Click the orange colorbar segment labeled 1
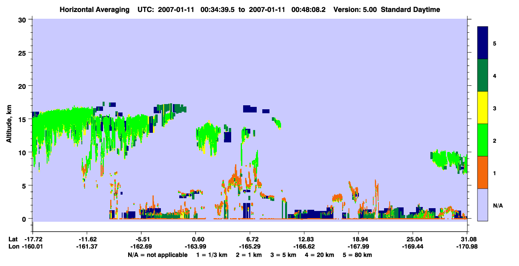This screenshot has width=519, height=266. [x=483, y=172]
